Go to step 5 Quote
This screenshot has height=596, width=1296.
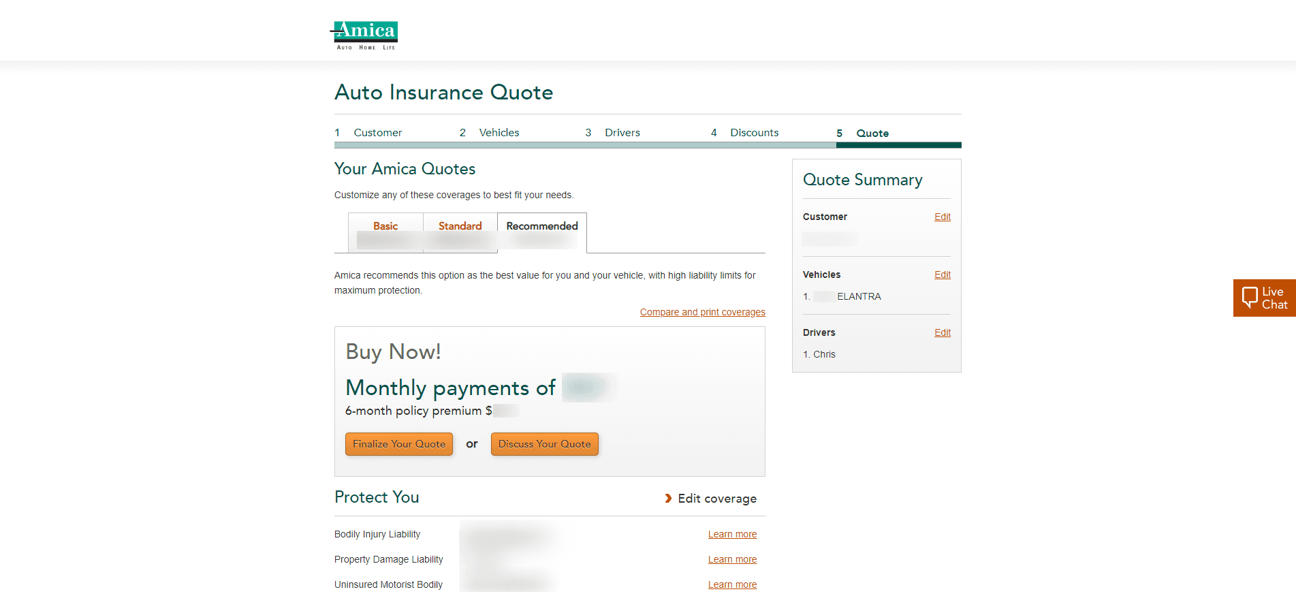863,134
